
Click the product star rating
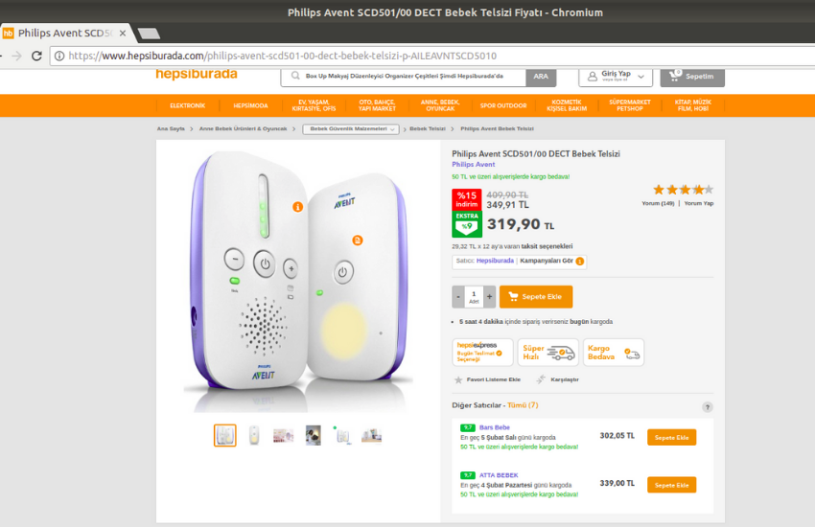coord(677,190)
